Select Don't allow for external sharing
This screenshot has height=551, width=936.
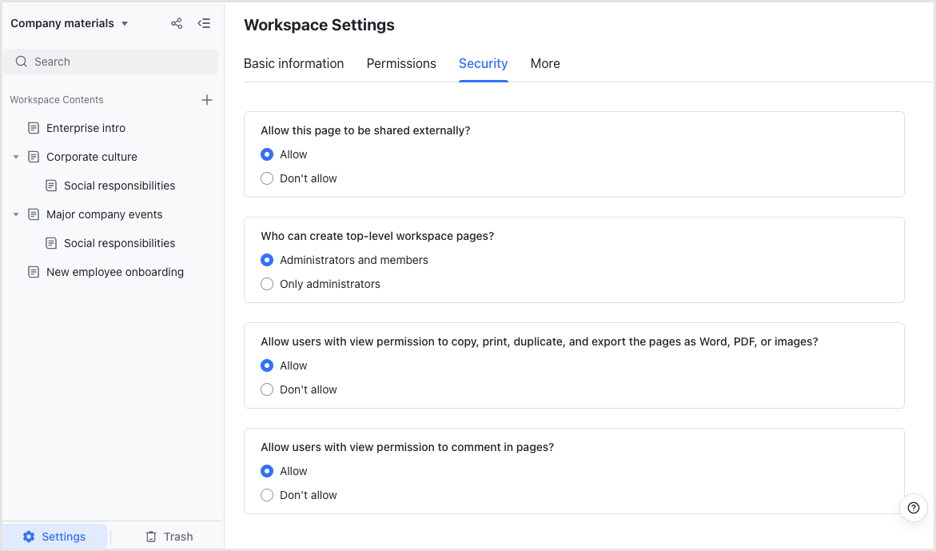[267, 178]
